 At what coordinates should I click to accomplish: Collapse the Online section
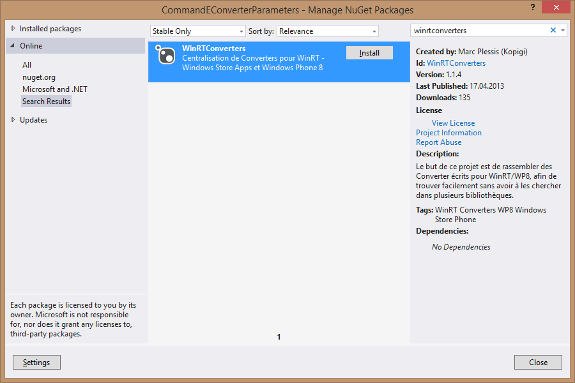(x=13, y=46)
